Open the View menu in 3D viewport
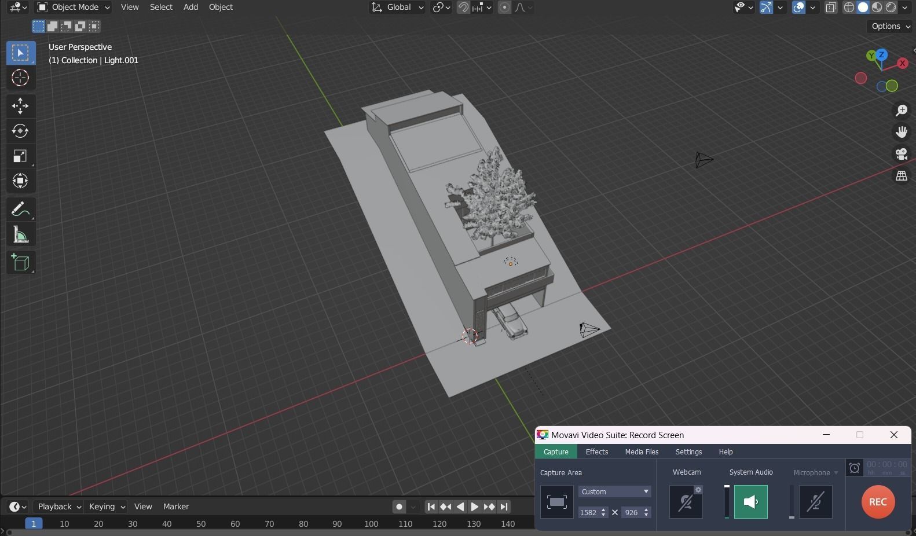Image resolution: width=916 pixels, height=536 pixels. pos(130,7)
